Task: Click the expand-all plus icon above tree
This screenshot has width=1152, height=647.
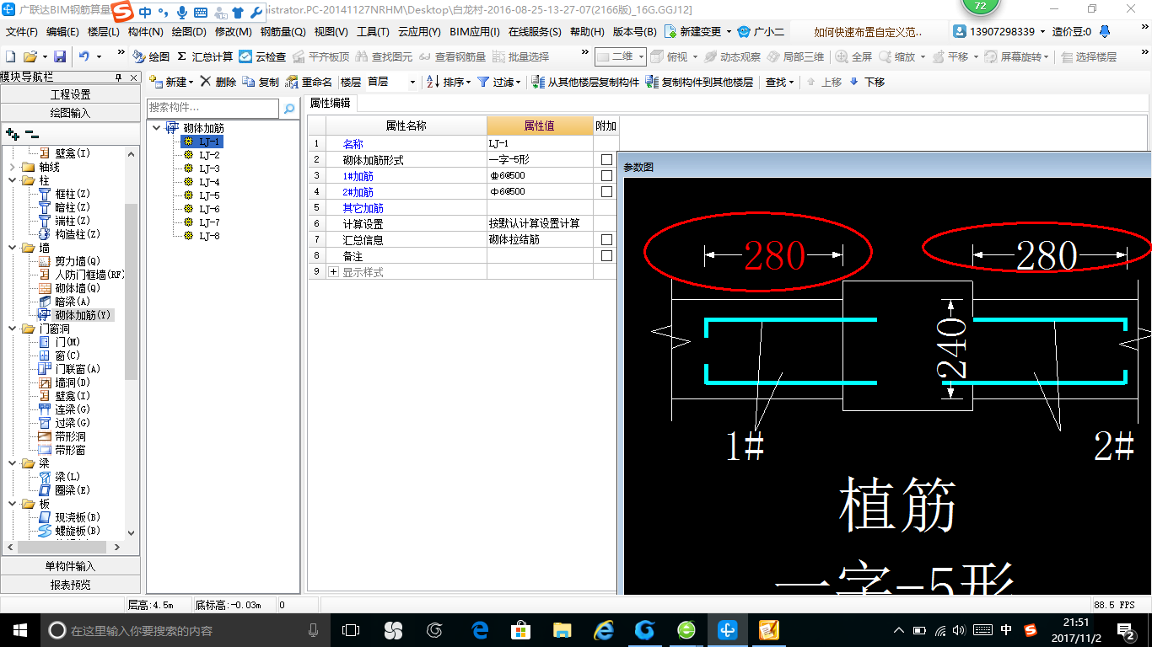Action: click(x=13, y=133)
